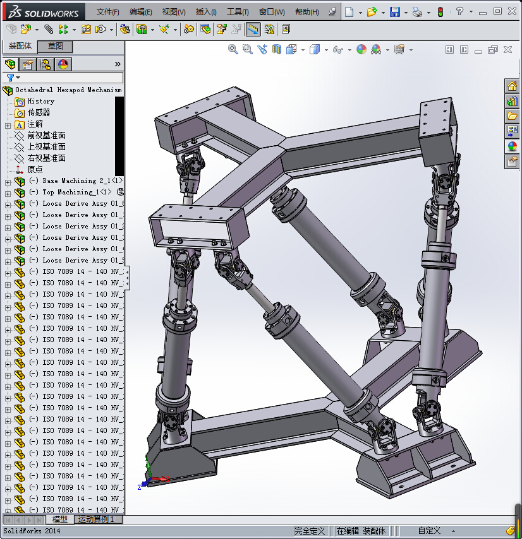
Task: Click the Bill of Materials icon
Action: (205, 29)
